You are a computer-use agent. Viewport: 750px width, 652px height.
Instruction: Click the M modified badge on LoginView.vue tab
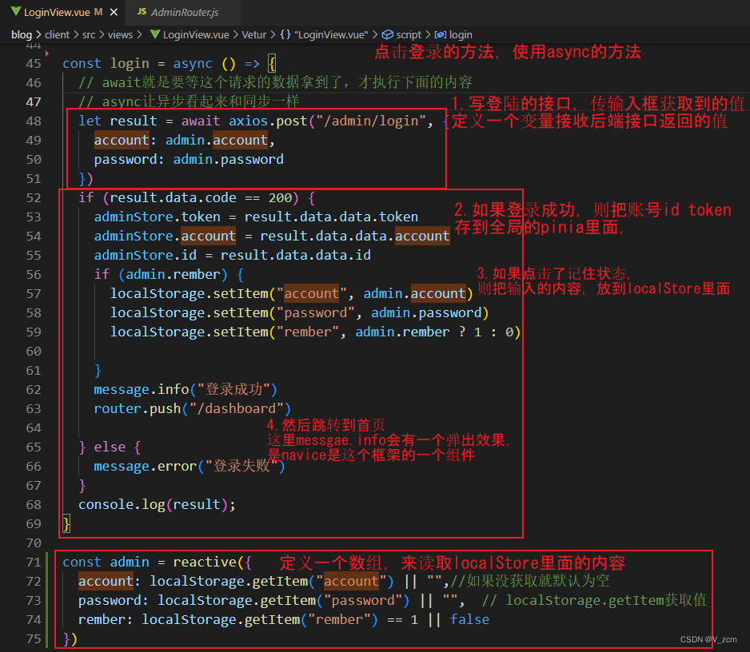(x=98, y=13)
